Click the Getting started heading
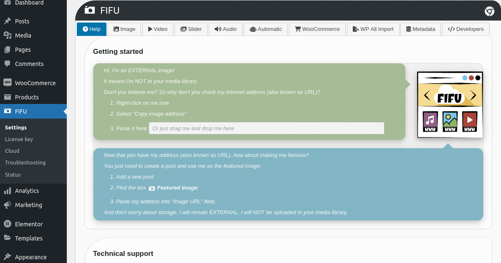 pyautogui.click(x=118, y=52)
